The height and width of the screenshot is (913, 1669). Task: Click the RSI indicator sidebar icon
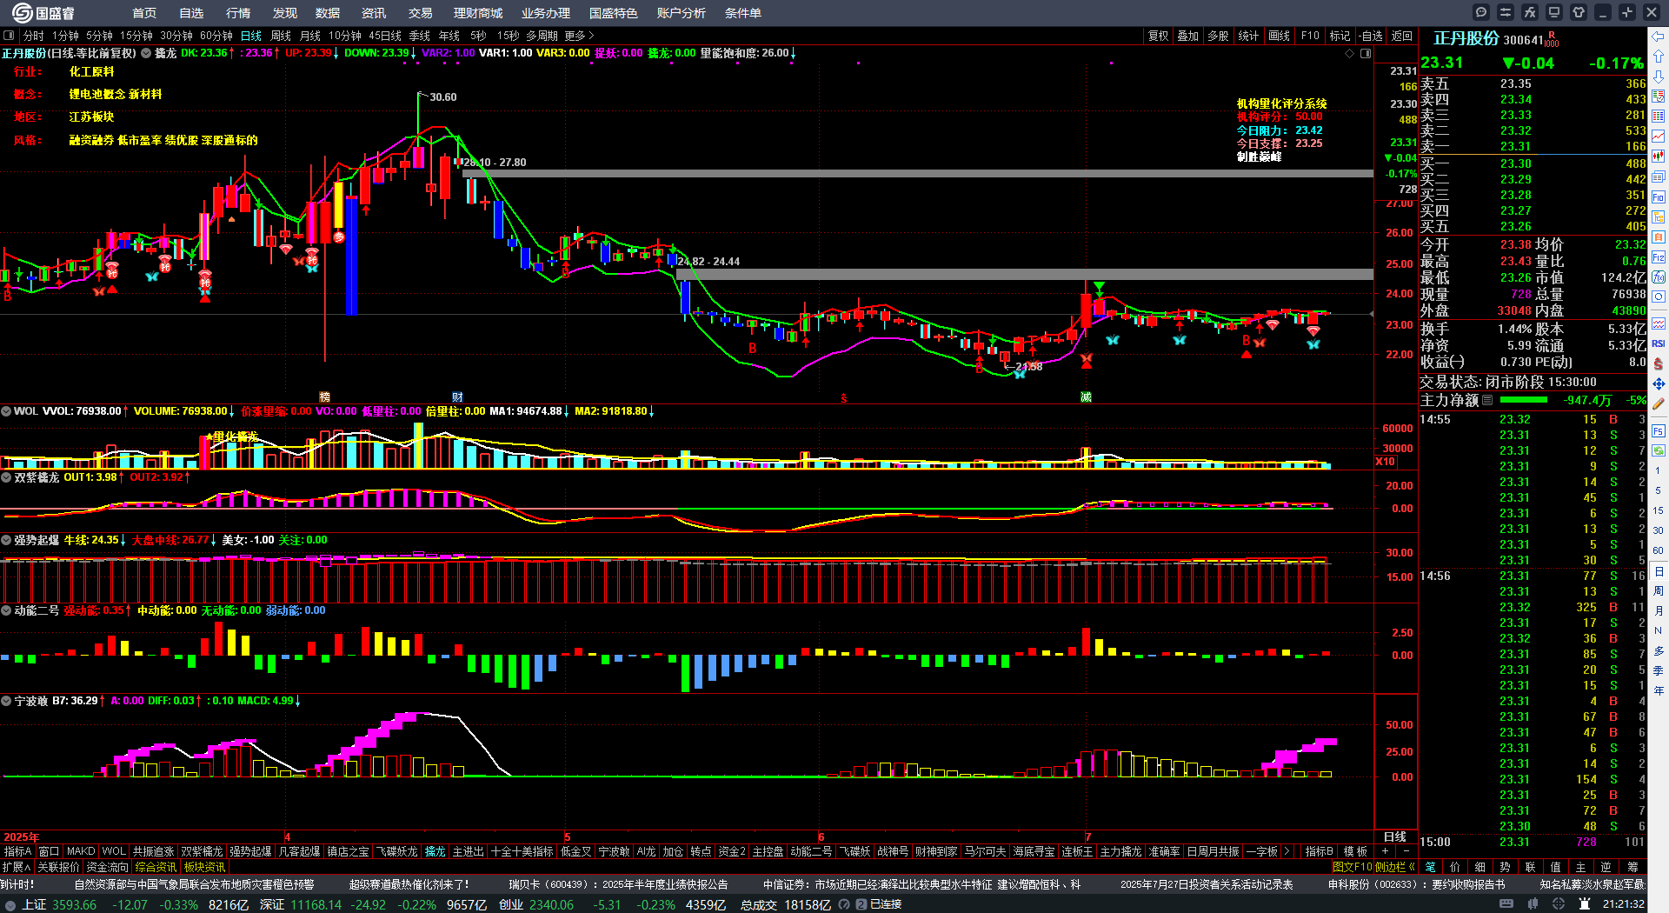coord(1659,343)
